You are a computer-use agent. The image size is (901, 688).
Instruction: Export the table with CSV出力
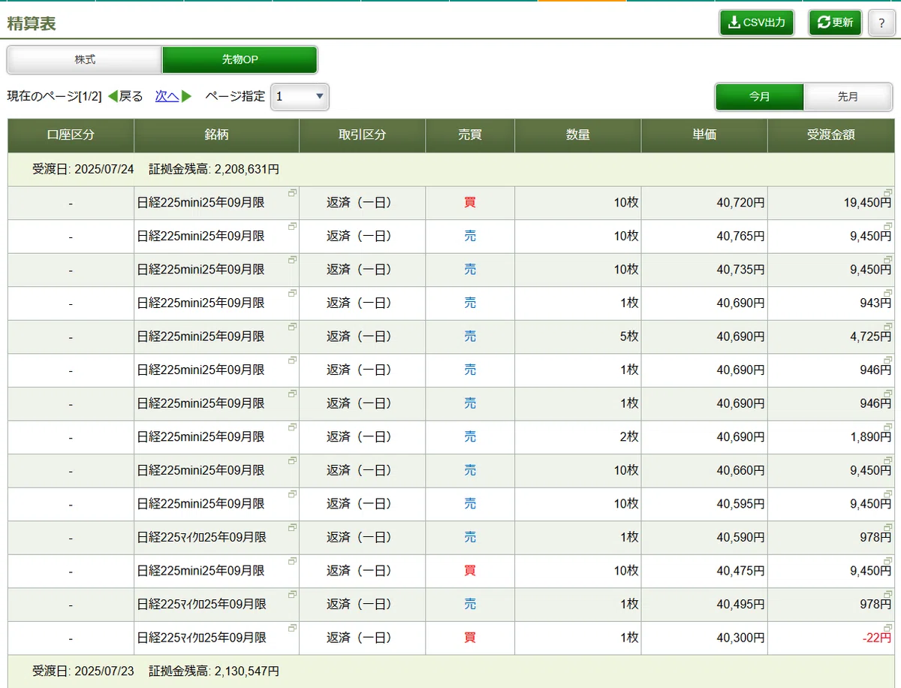[757, 23]
